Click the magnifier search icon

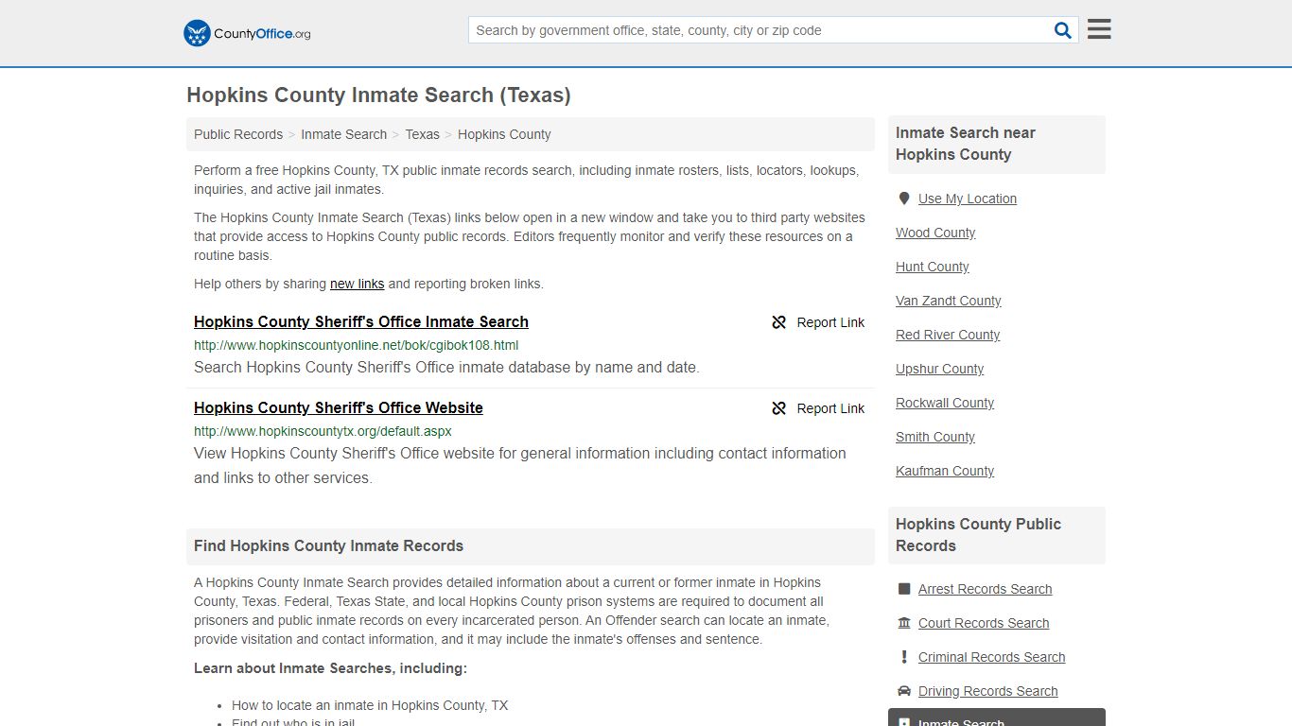(1063, 30)
